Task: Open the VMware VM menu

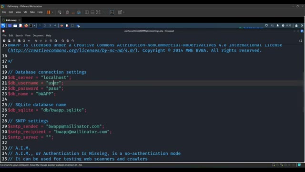Action: [x=25, y=12]
